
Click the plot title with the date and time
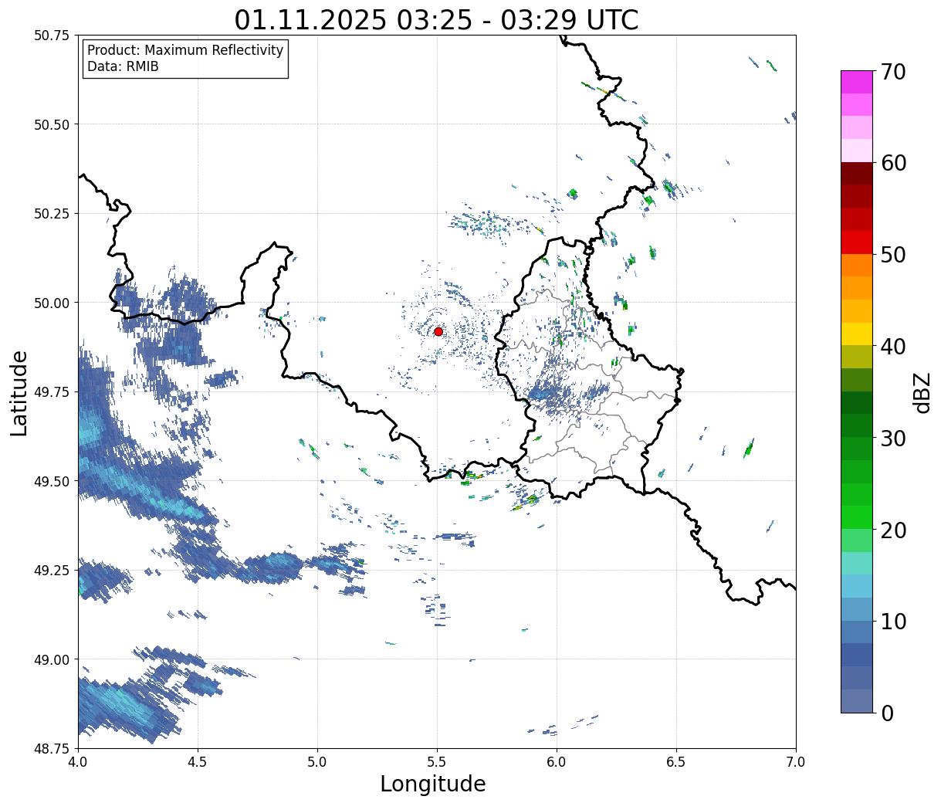click(437, 19)
